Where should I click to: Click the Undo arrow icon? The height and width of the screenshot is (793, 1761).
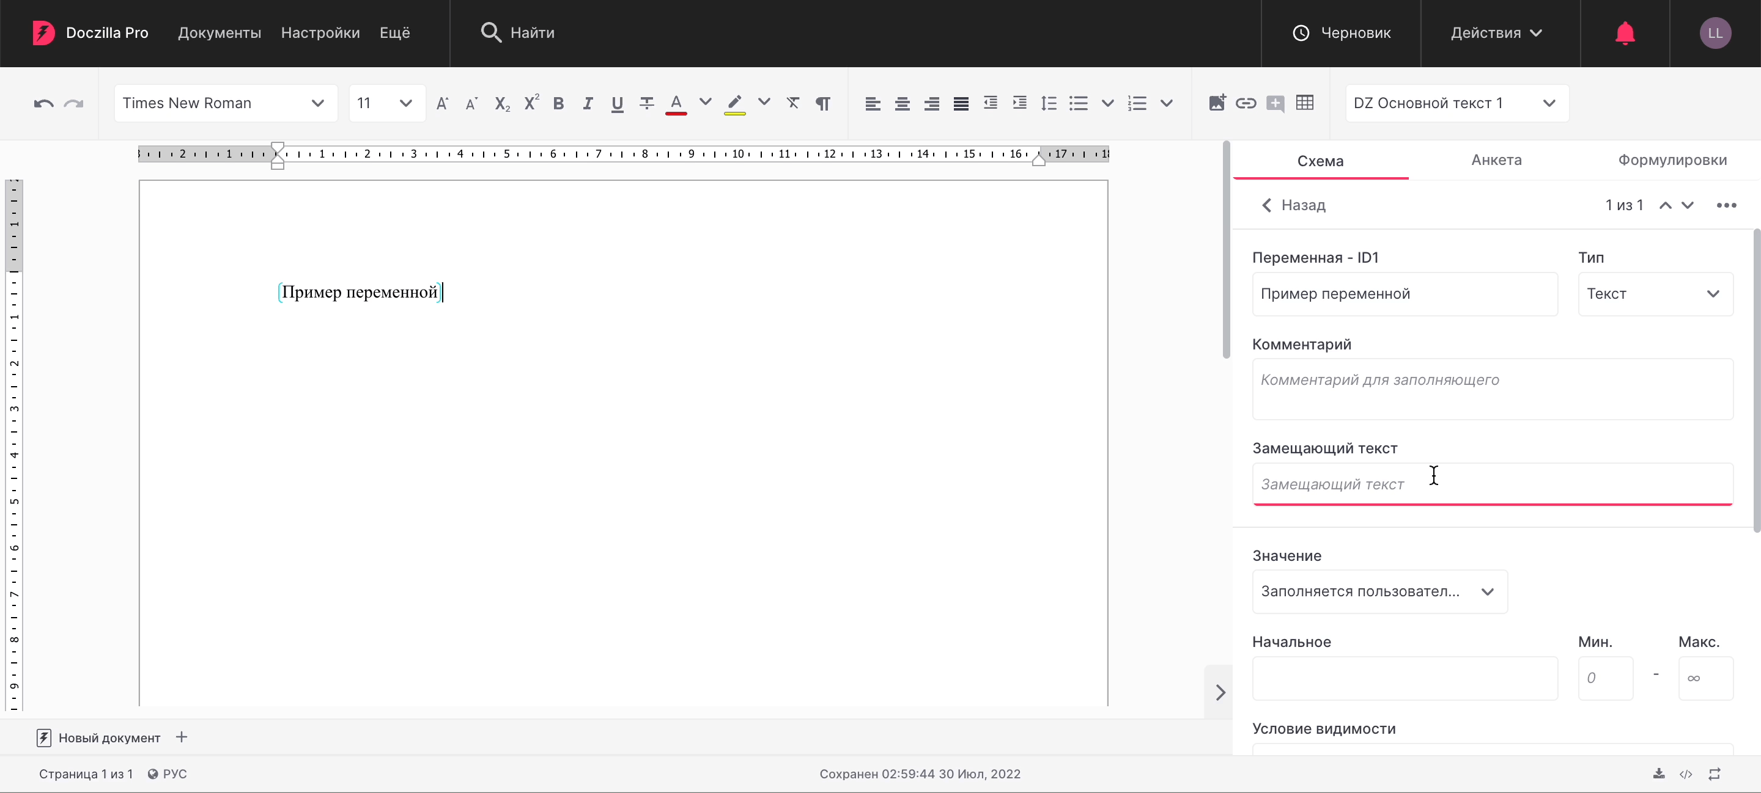click(x=44, y=104)
